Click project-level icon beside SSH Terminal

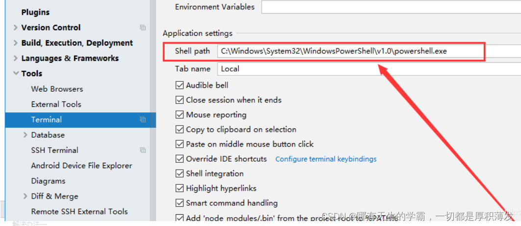pyautogui.click(x=143, y=150)
